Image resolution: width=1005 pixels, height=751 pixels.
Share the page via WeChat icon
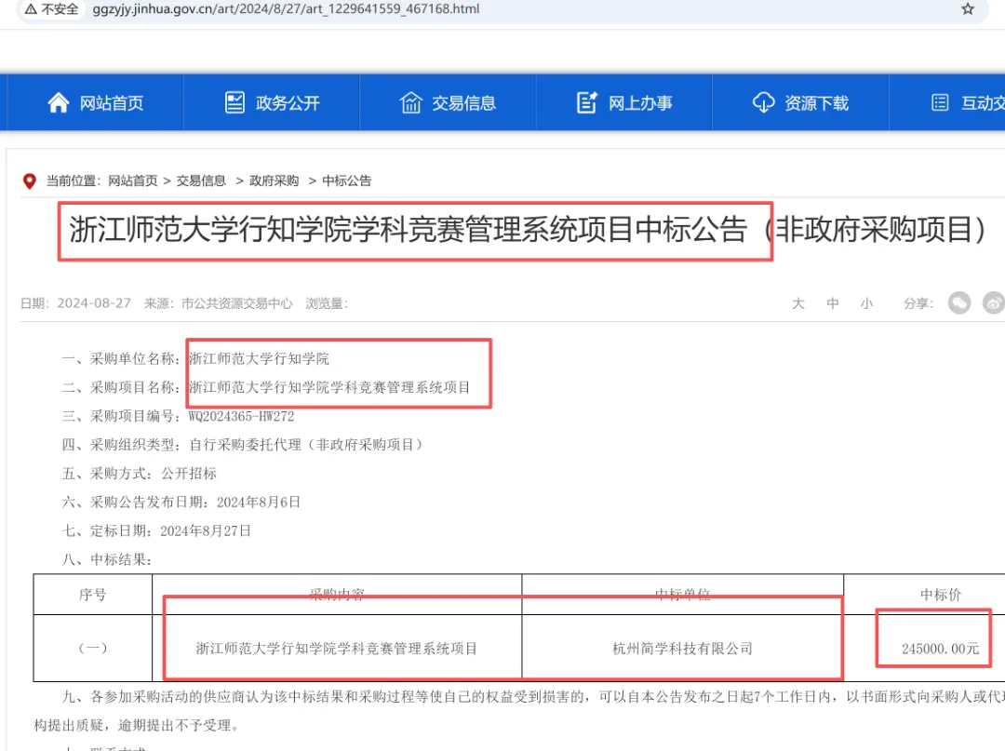(959, 303)
